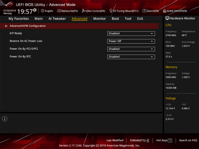This screenshot has width=199, height=149.
Task: Show Hot Keys
Action: pos(162,140)
